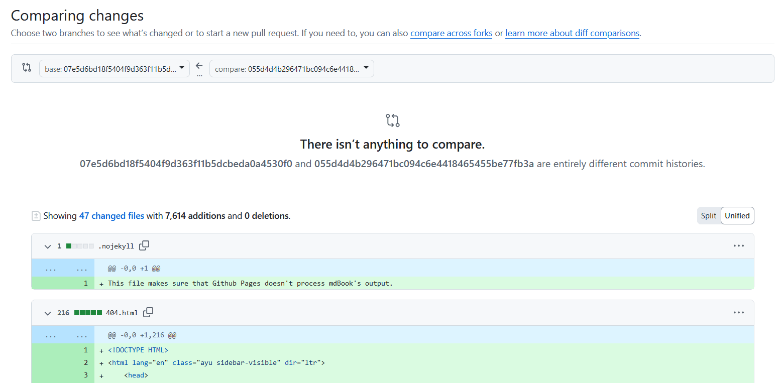This screenshot has height=383, width=783.
Task: Open the compare commit dropdown
Action: tap(291, 69)
